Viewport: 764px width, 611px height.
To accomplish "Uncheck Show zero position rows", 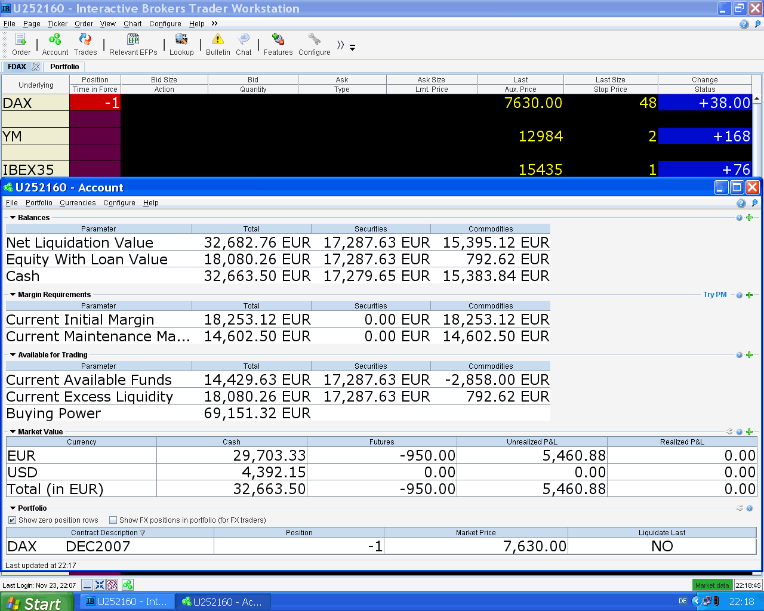I will 13,520.
